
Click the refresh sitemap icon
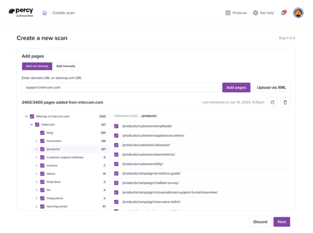click(272, 102)
